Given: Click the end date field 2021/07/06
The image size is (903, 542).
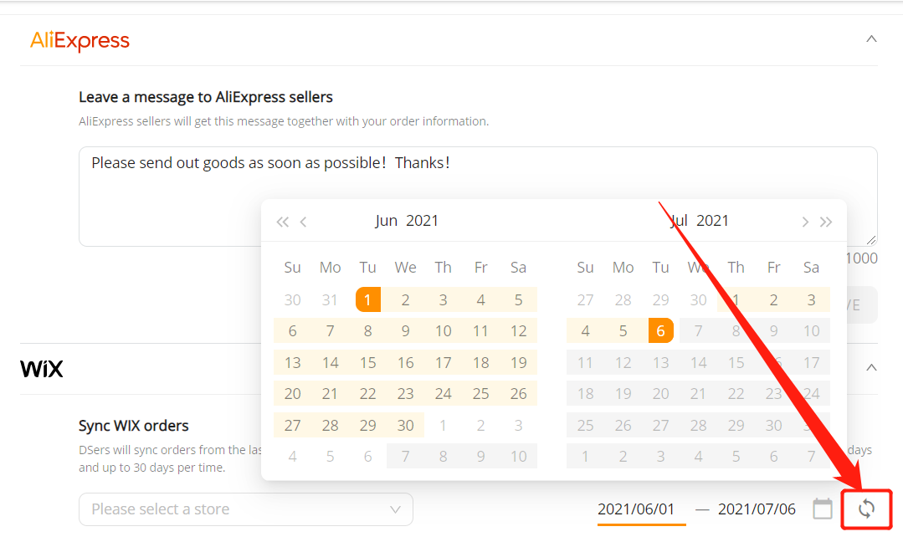Looking at the screenshot, I should pos(757,509).
